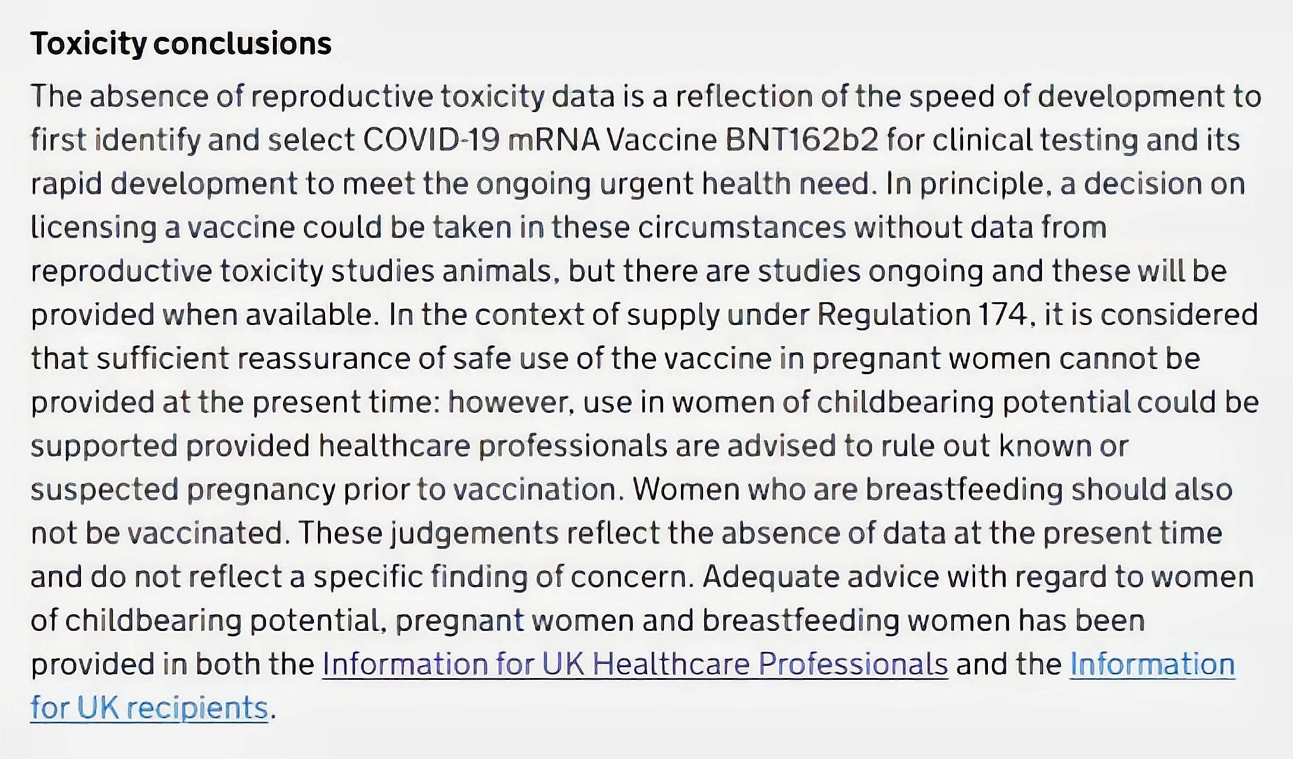Click the word licensing in the paragraph
This screenshot has height=759, width=1293.
[93, 228]
